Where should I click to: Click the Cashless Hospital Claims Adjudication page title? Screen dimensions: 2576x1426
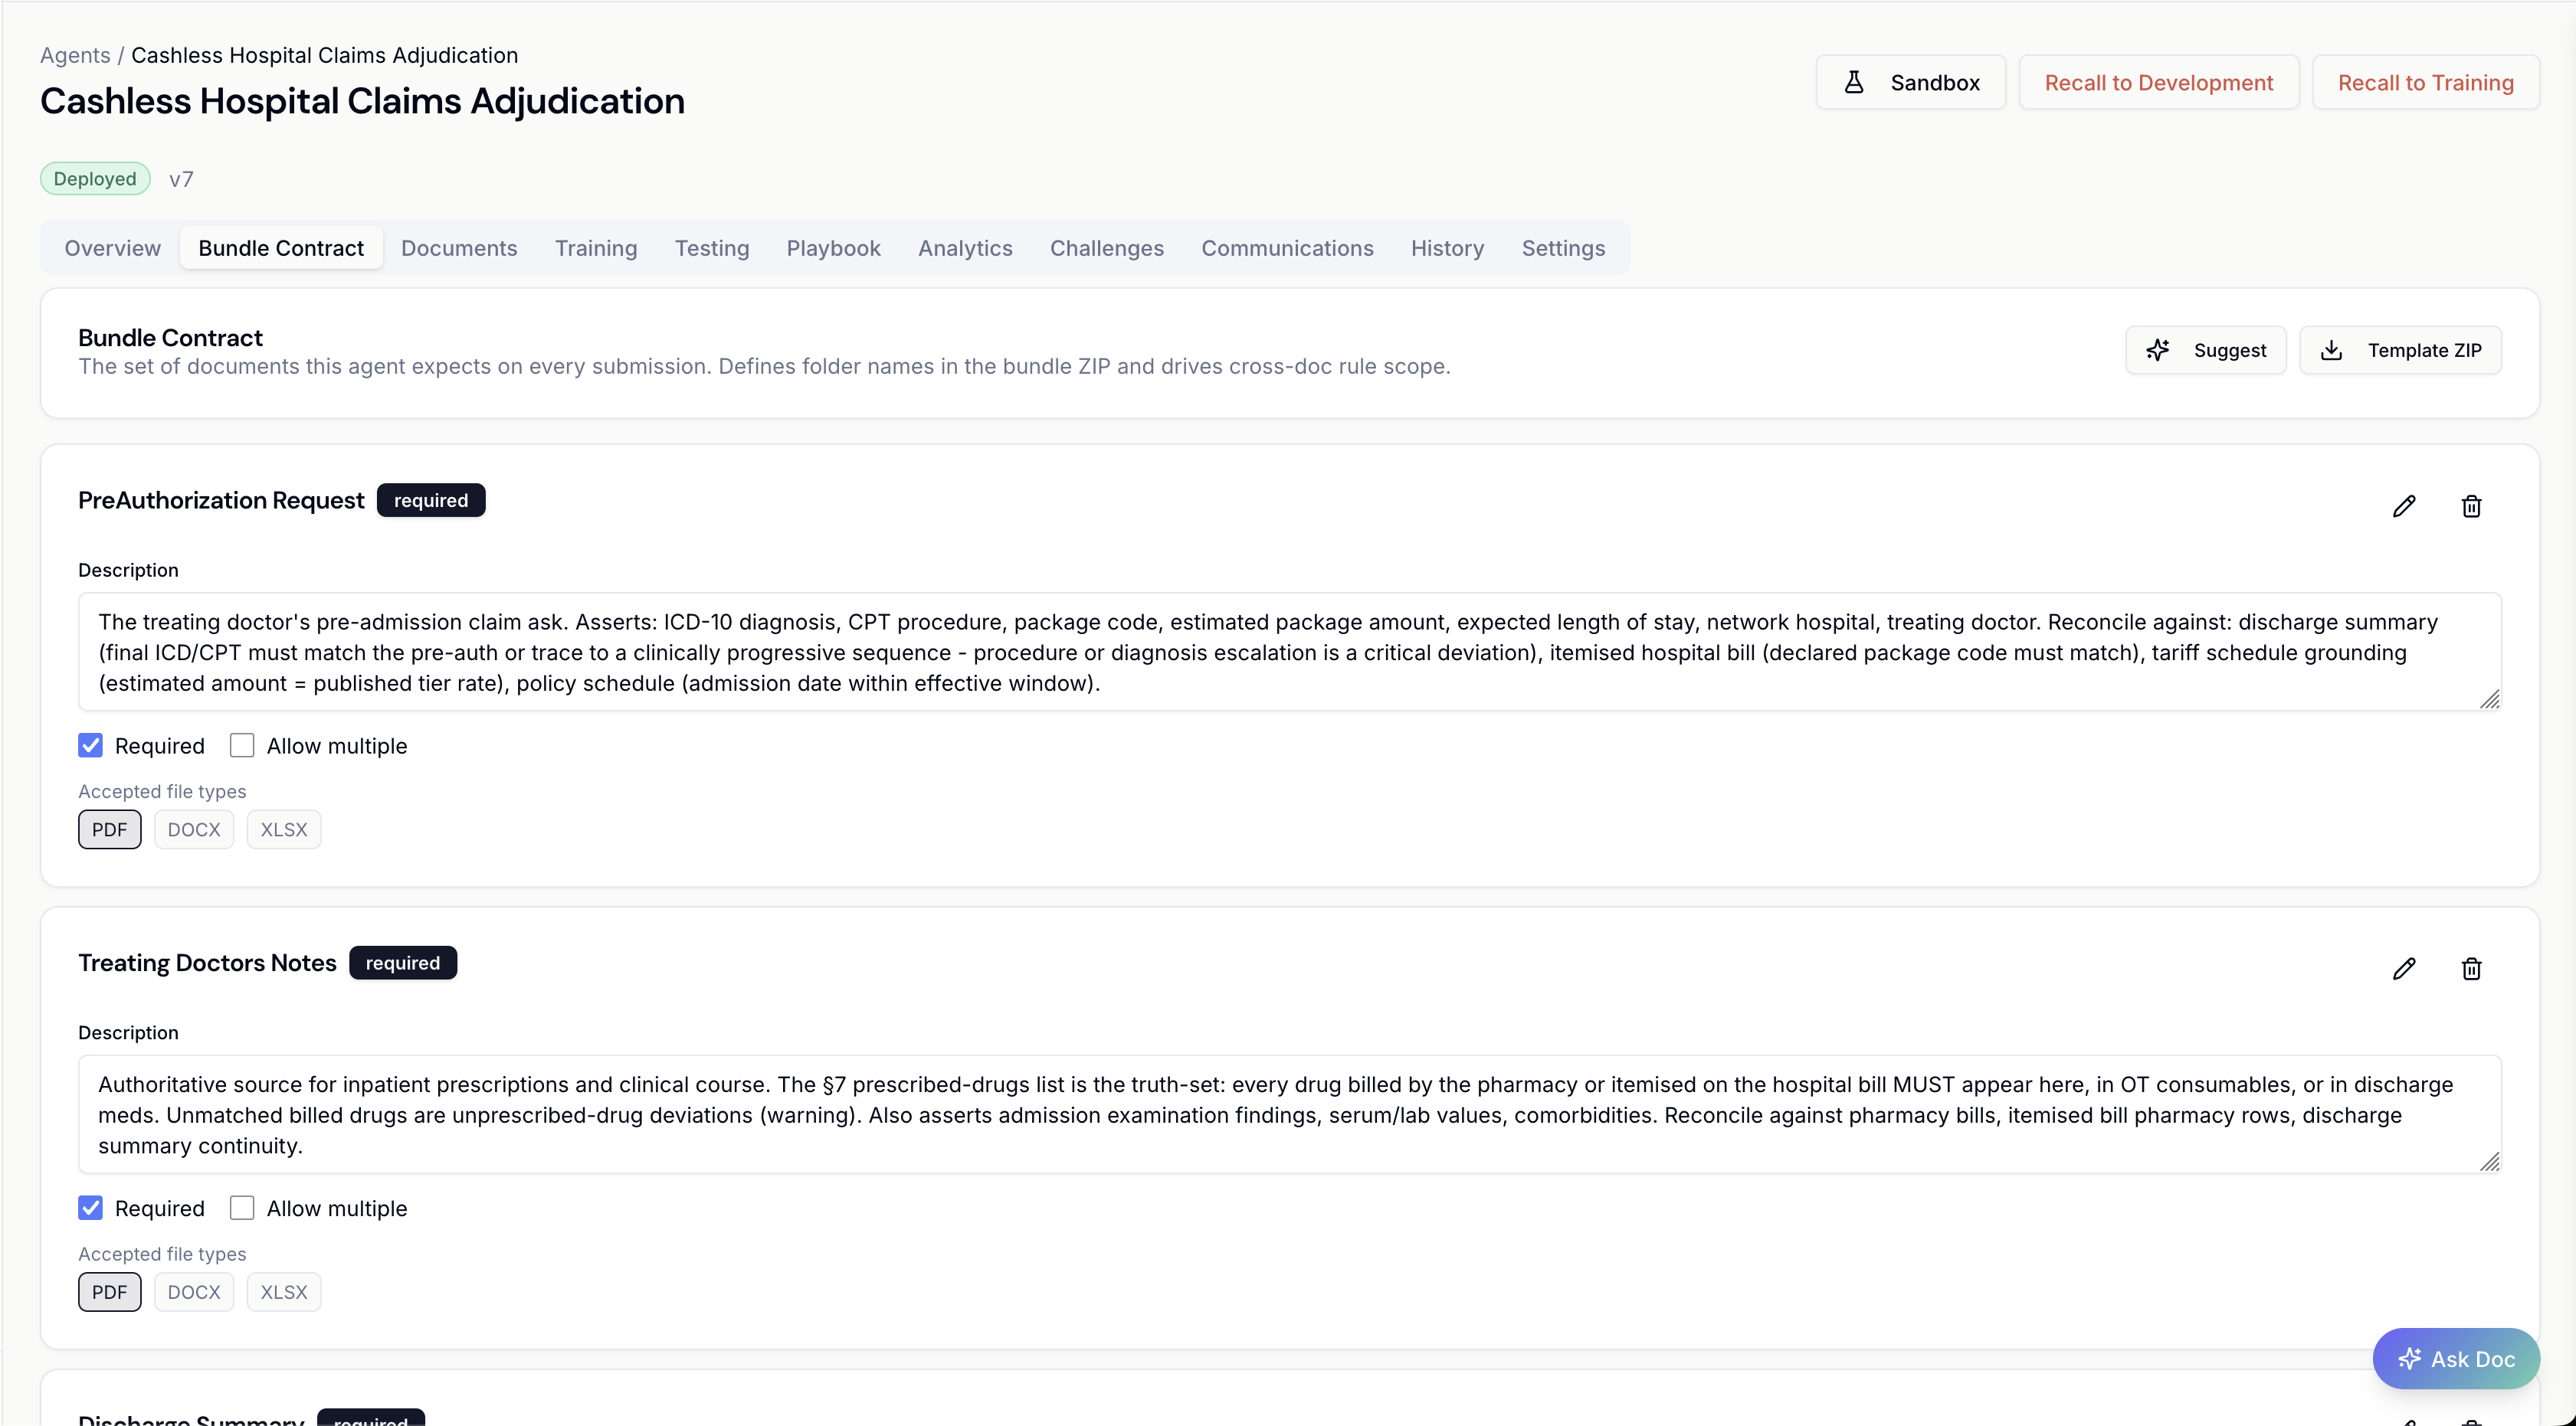[362, 102]
